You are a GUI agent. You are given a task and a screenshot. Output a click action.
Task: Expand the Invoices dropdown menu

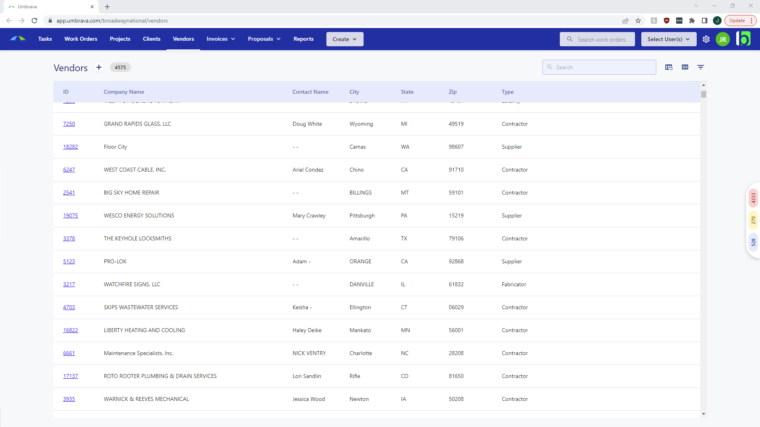[220, 39]
